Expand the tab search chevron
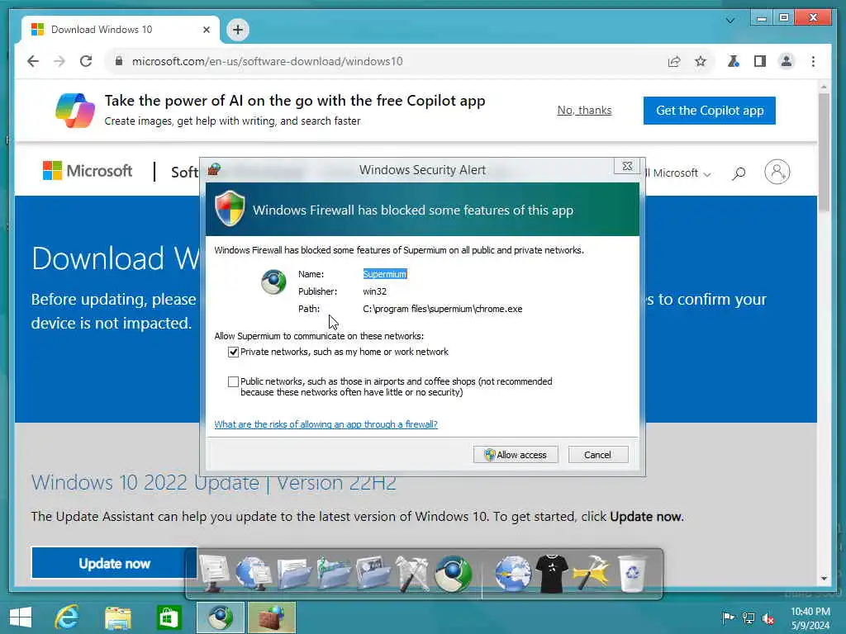 point(730,21)
